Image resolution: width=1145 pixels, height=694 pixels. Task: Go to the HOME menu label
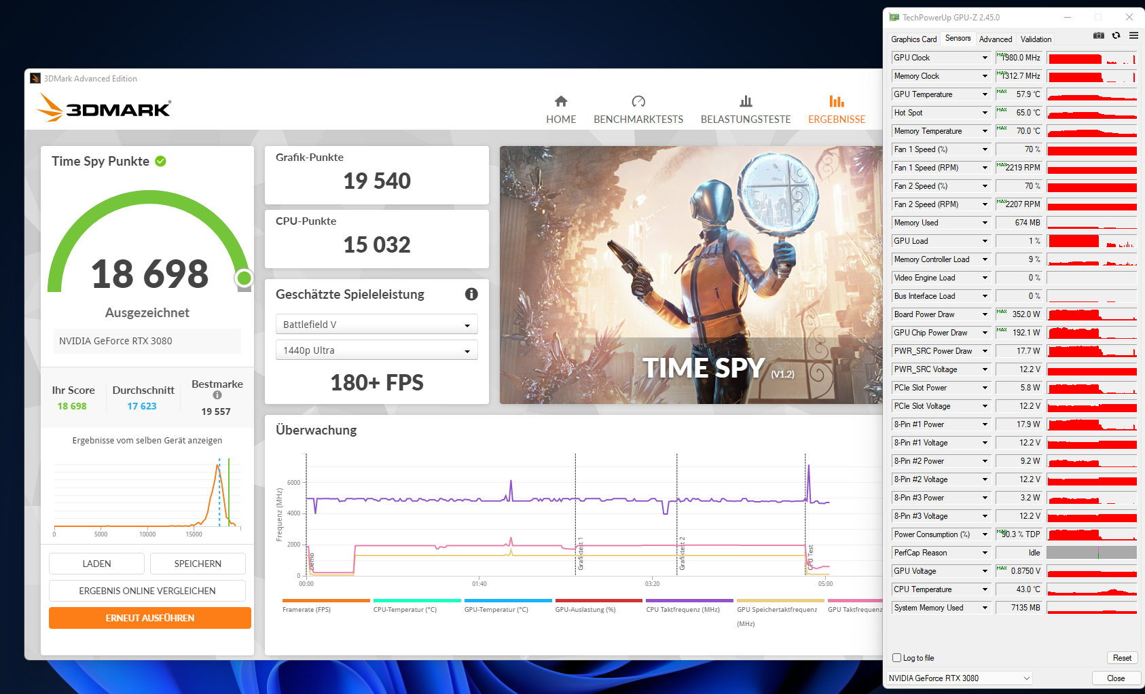click(561, 120)
